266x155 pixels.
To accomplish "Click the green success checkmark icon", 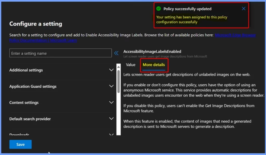I will tap(158, 9).
